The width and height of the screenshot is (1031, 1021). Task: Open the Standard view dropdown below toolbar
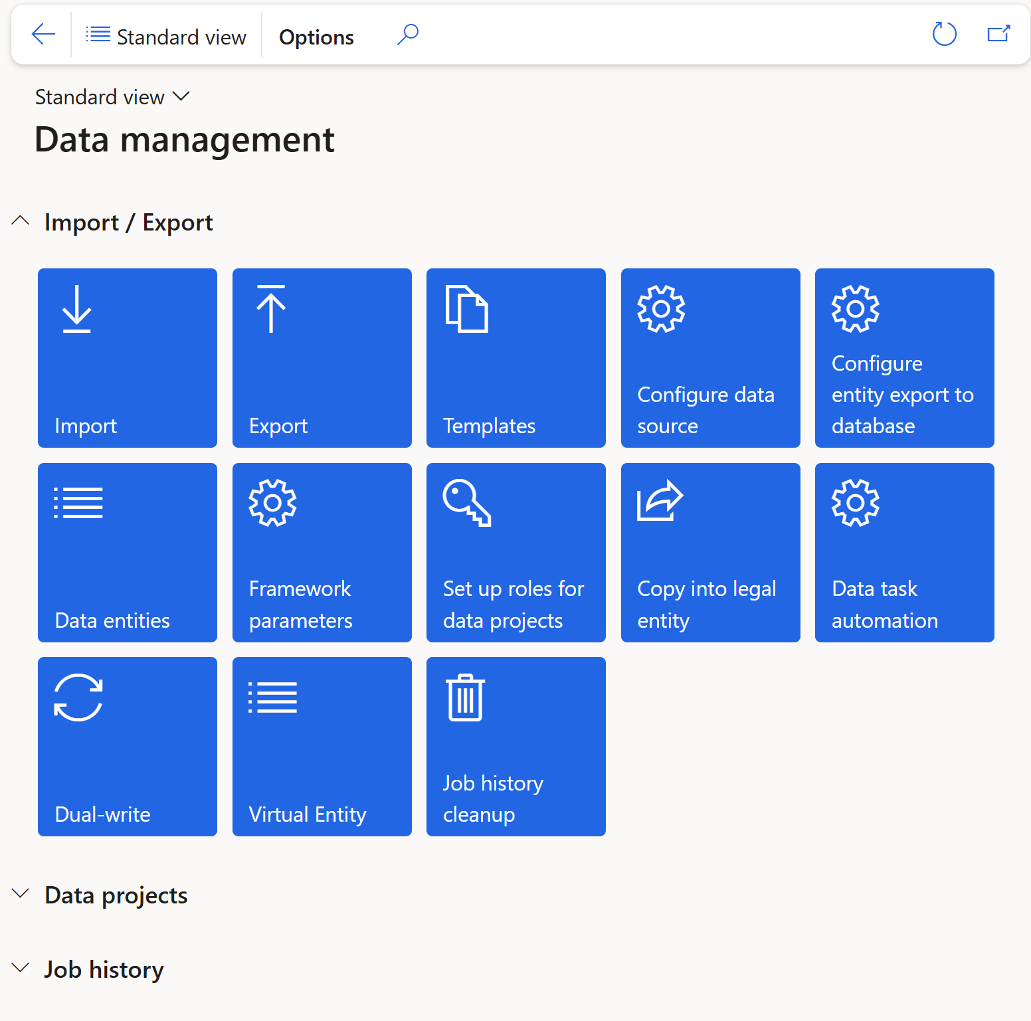coord(112,97)
